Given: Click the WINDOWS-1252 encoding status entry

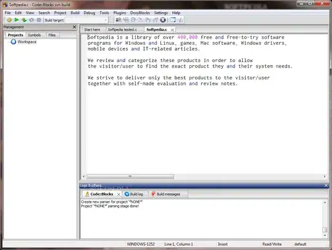Looking at the screenshot, I should click(x=141, y=244).
